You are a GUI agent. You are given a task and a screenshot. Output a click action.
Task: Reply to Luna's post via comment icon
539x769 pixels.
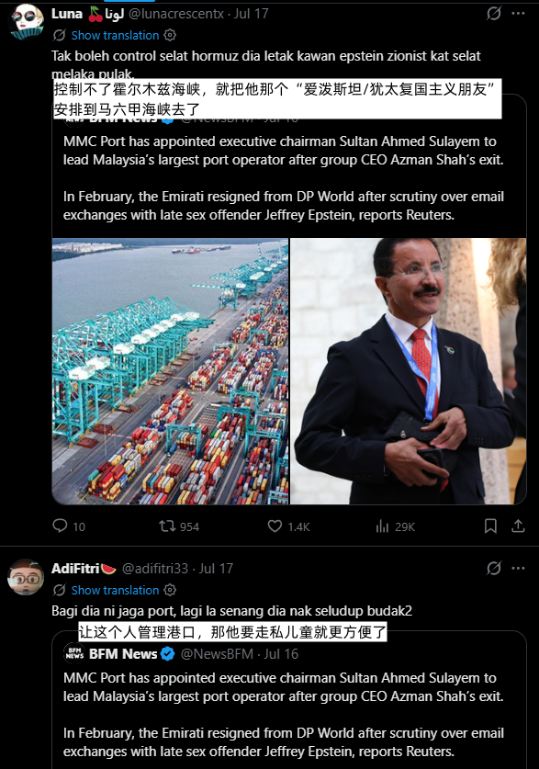click(x=60, y=526)
